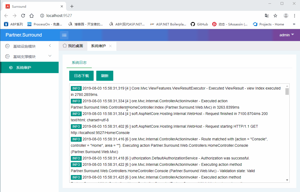Click the 'text/html; charset=utf-8' log text
The height and width of the screenshot is (192, 300).
pos(90,120)
